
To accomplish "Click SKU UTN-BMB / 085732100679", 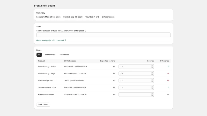I will pos(75,95).
